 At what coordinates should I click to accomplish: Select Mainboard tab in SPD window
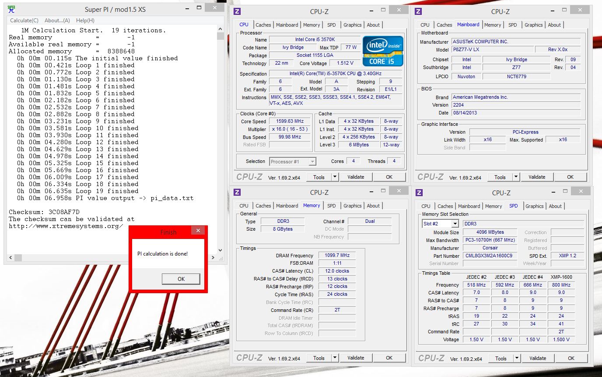click(469, 206)
